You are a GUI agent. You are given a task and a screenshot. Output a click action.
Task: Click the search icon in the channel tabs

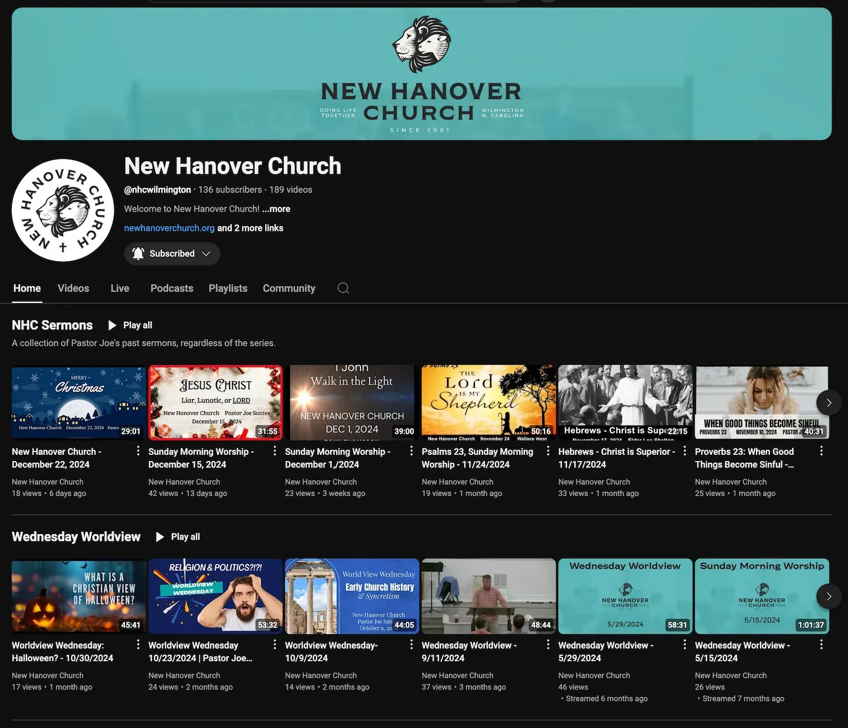click(x=343, y=288)
